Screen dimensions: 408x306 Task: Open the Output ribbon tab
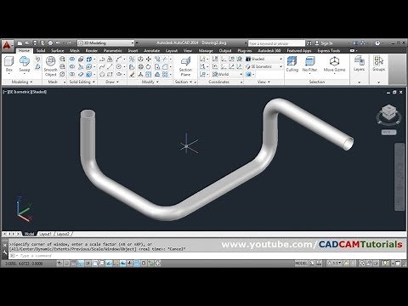point(225,51)
